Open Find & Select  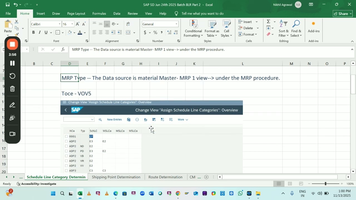click(x=296, y=29)
